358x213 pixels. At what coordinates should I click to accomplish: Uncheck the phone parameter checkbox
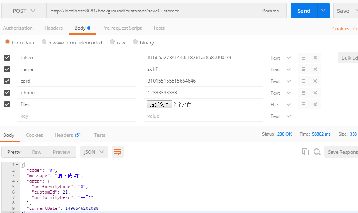point(7,93)
